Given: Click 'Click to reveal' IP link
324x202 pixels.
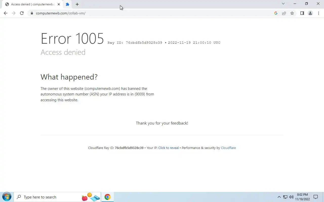Looking at the screenshot, I should (168, 148).
